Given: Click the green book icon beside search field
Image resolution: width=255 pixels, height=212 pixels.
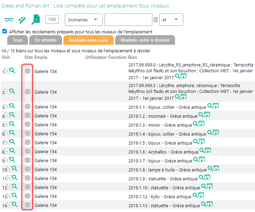Looking at the screenshot, I should click(x=155, y=20).
